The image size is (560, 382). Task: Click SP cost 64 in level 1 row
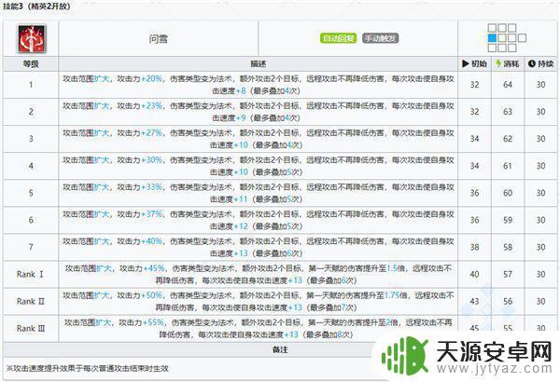(508, 85)
